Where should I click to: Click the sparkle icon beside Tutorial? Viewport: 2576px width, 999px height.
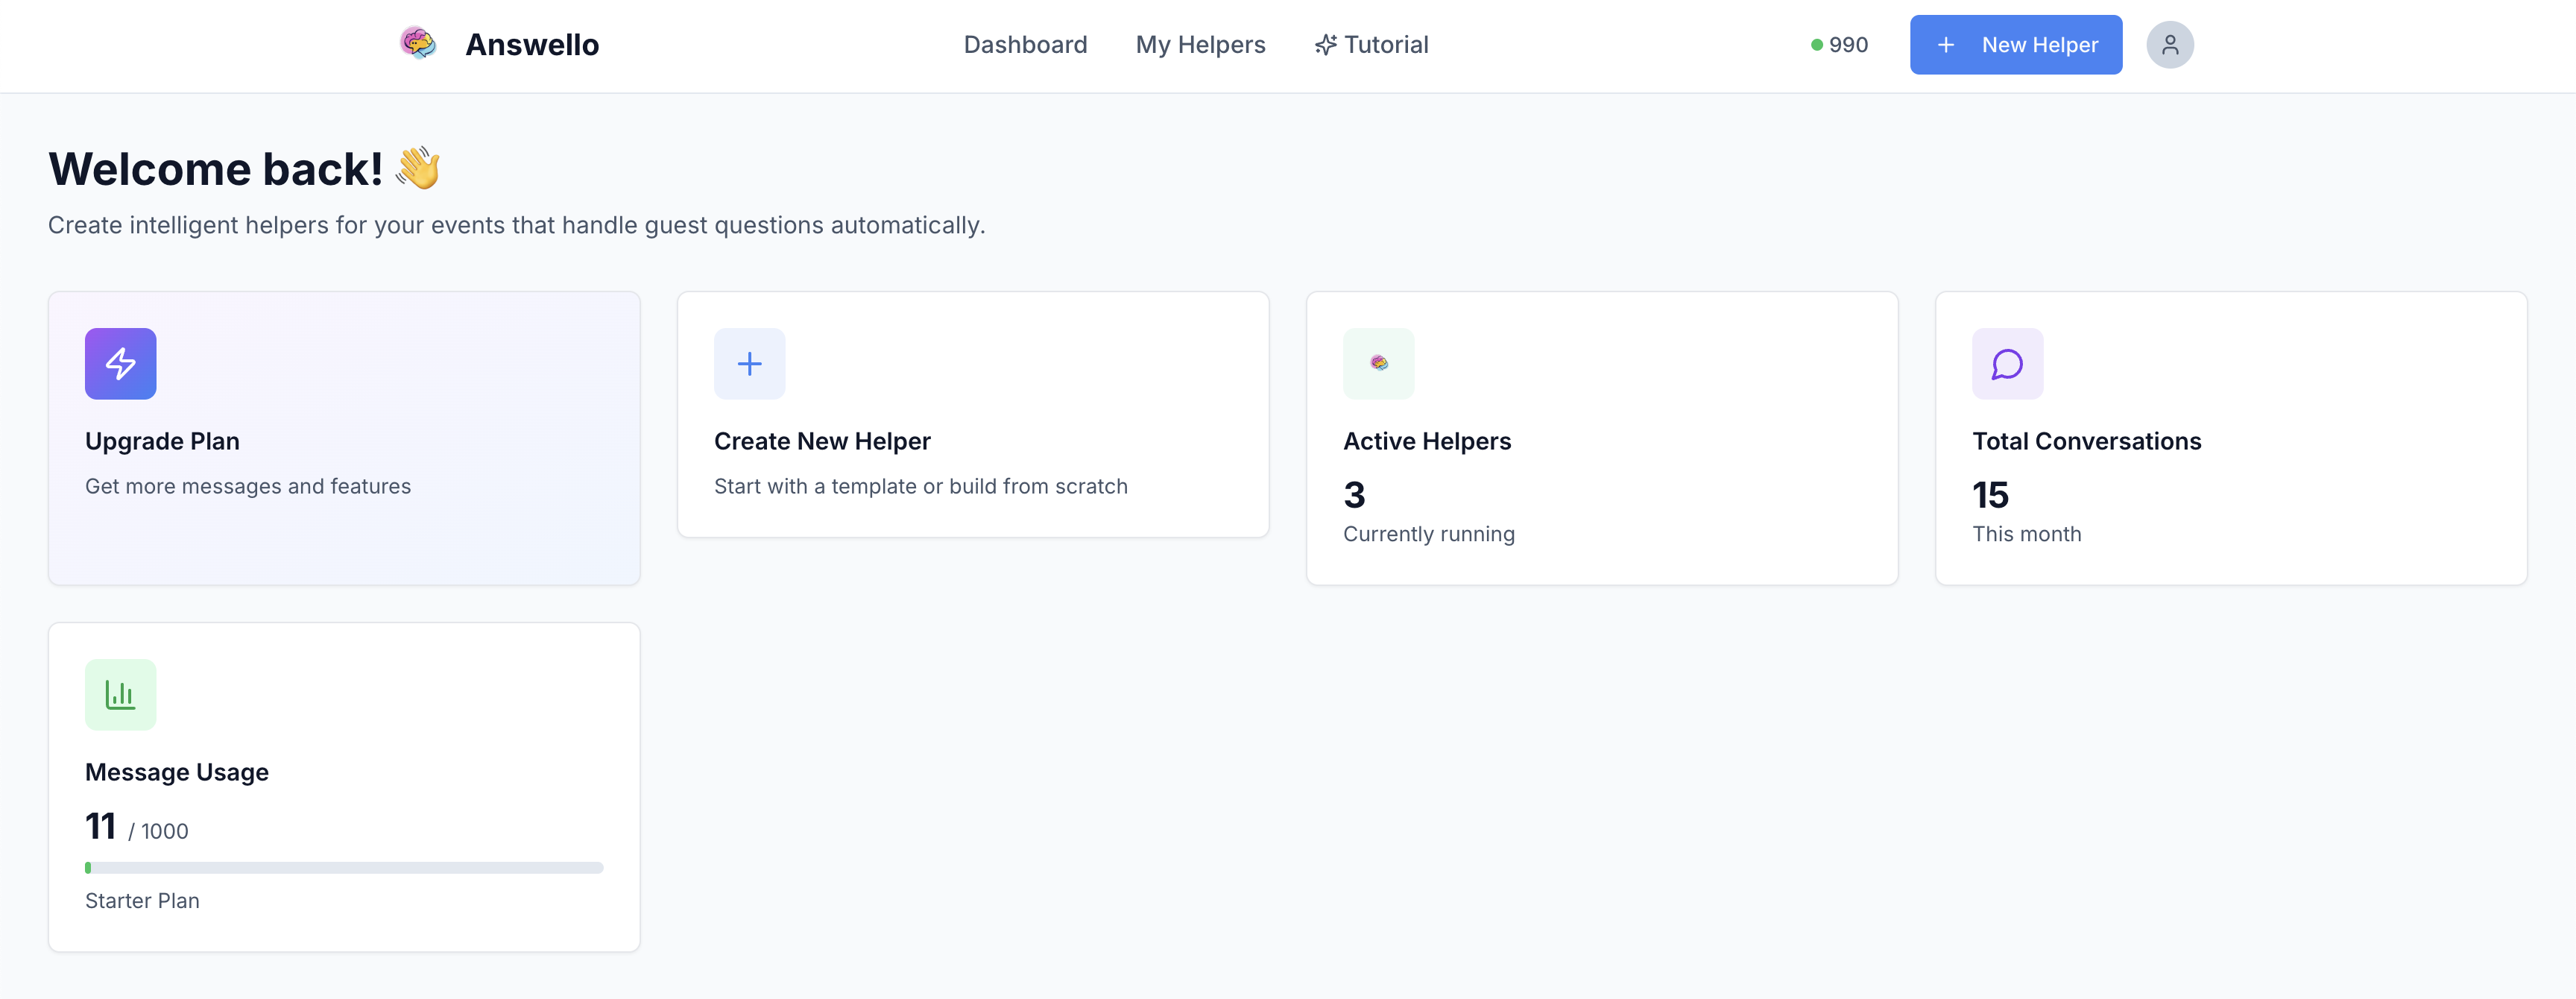point(1325,45)
